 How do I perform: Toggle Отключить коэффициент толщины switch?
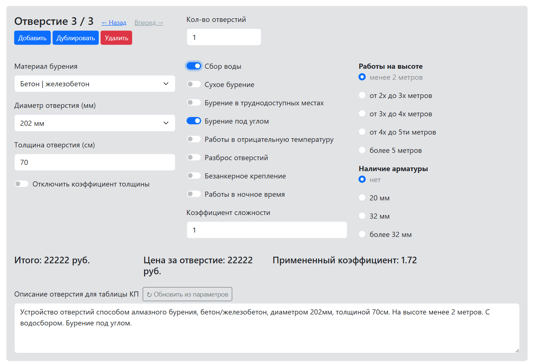pos(22,184)
